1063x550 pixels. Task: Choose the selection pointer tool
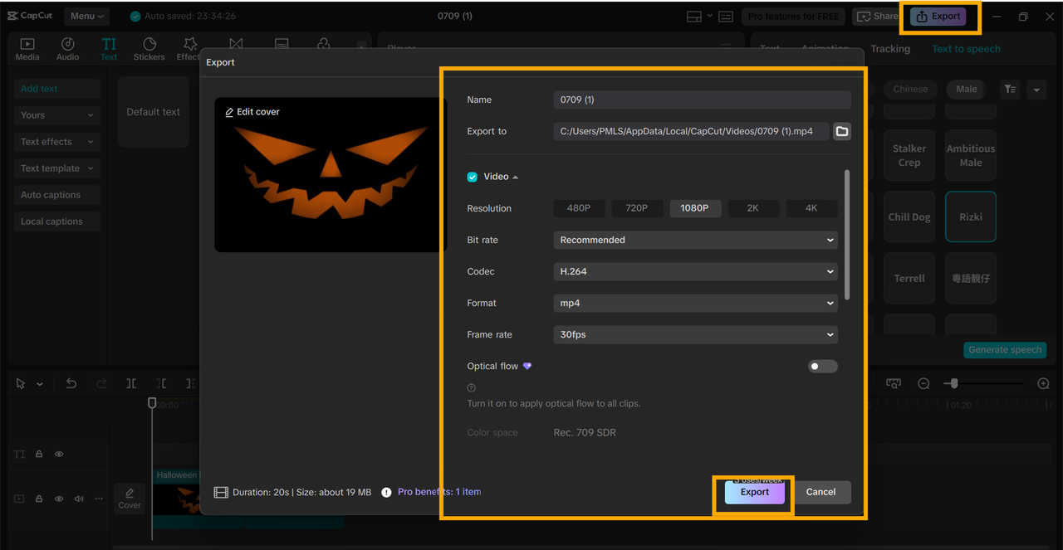21,383
